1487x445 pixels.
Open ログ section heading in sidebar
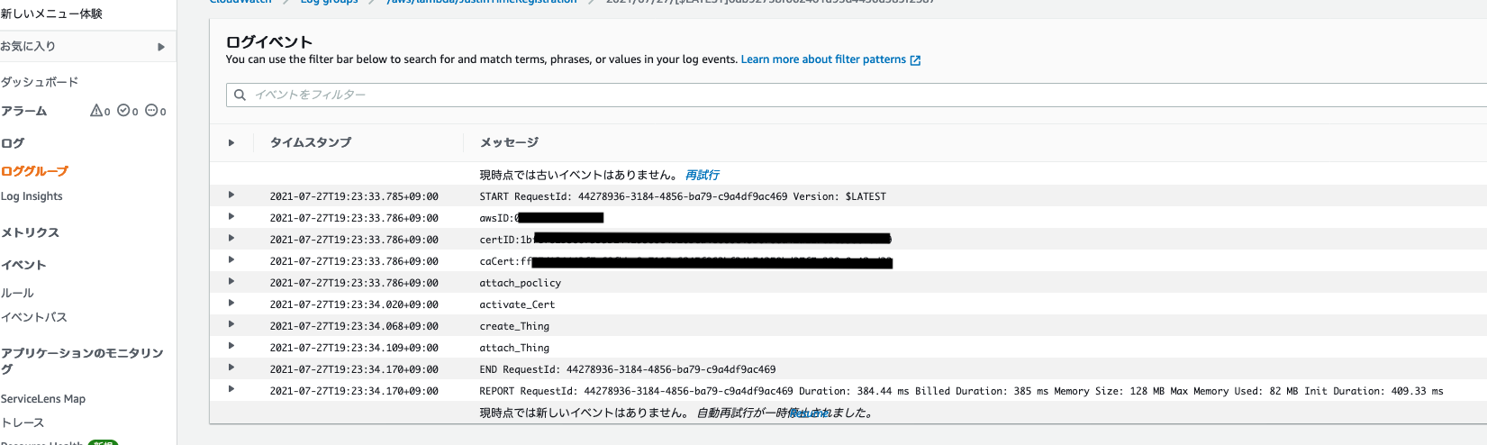[13, 143]
